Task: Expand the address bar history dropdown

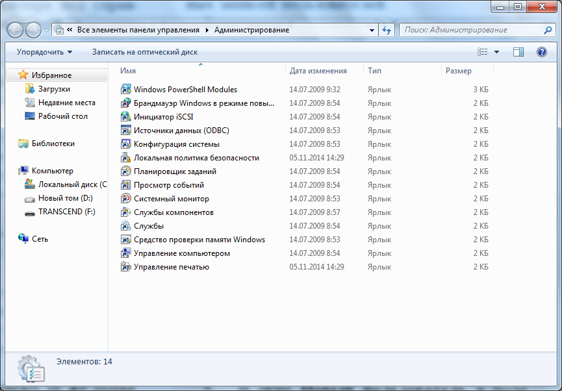Action: coord(372,30)
